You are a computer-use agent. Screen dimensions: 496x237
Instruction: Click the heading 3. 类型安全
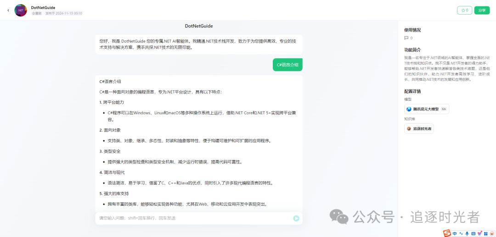110,151
